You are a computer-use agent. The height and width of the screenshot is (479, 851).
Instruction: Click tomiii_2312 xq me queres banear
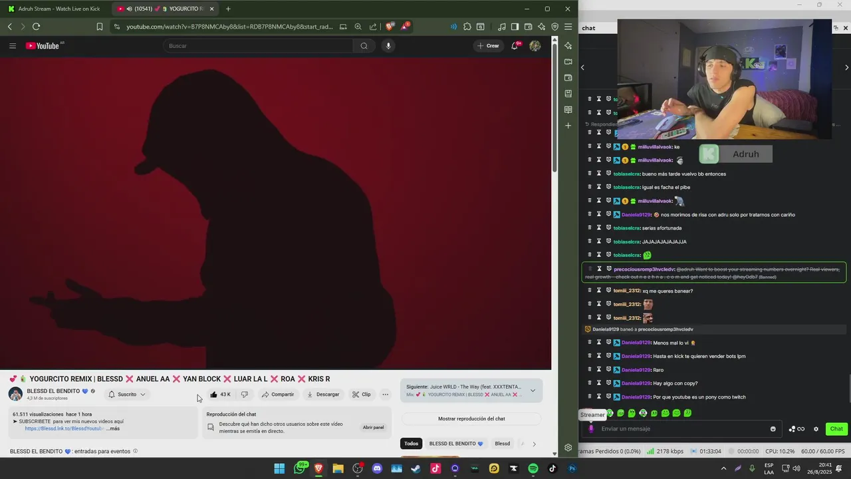[653, 291]
